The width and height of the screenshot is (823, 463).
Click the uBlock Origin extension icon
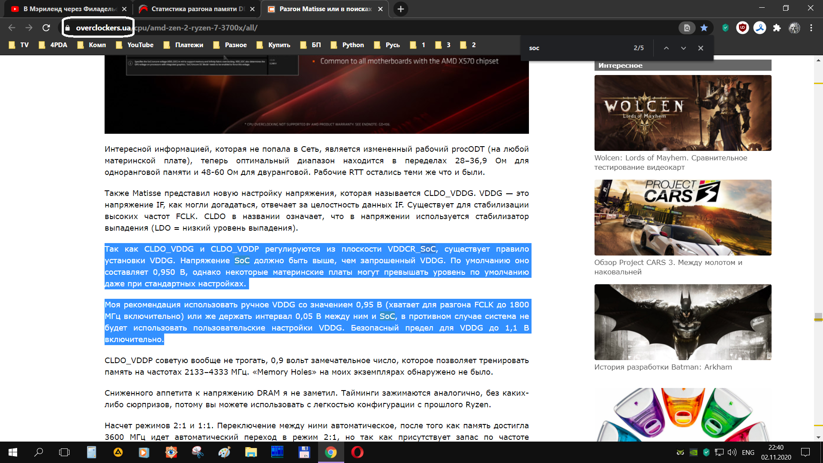point(742,28)
